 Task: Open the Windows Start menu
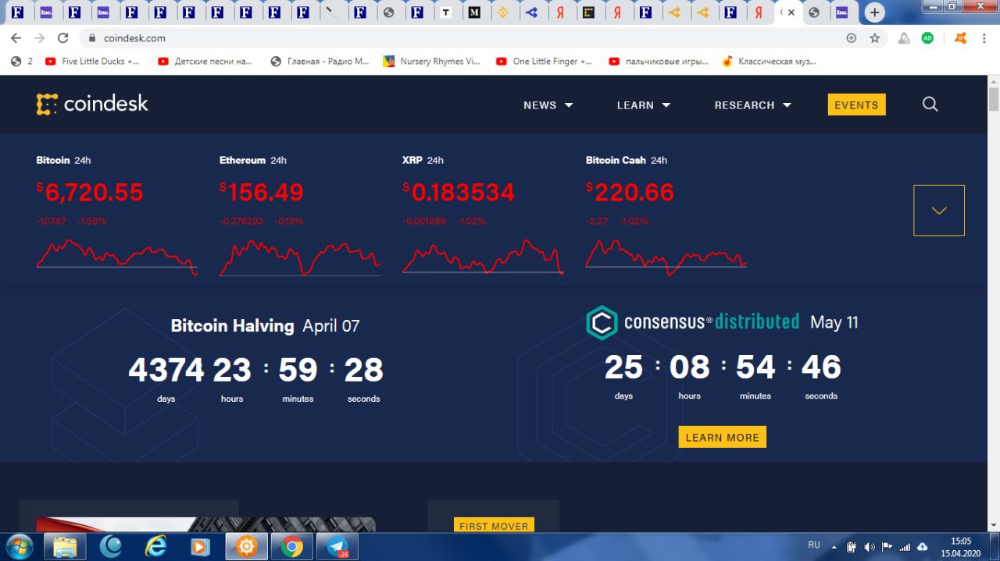[x=18, y=546]
